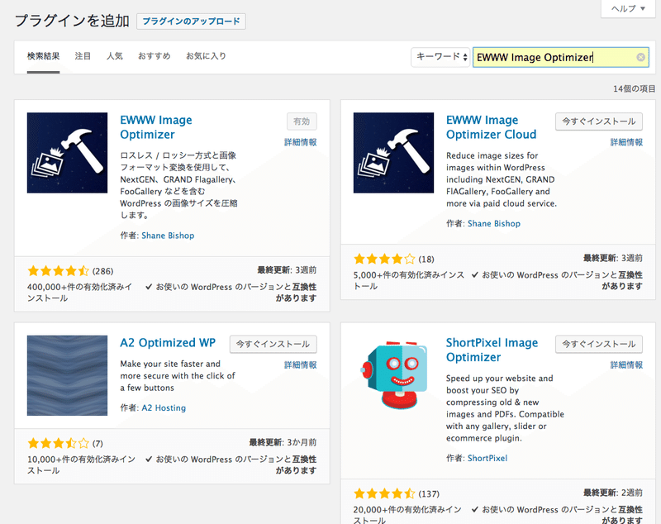Open 詳細情報 for ShortPixel Image Optimizer

(x=626, y=364)
